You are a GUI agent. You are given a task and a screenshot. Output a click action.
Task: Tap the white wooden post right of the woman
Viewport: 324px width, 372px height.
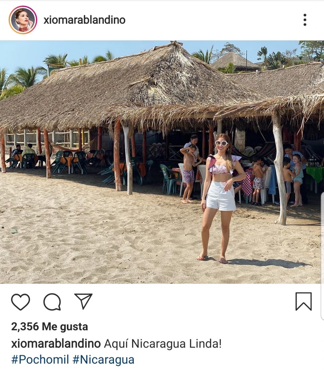[280, 169]
